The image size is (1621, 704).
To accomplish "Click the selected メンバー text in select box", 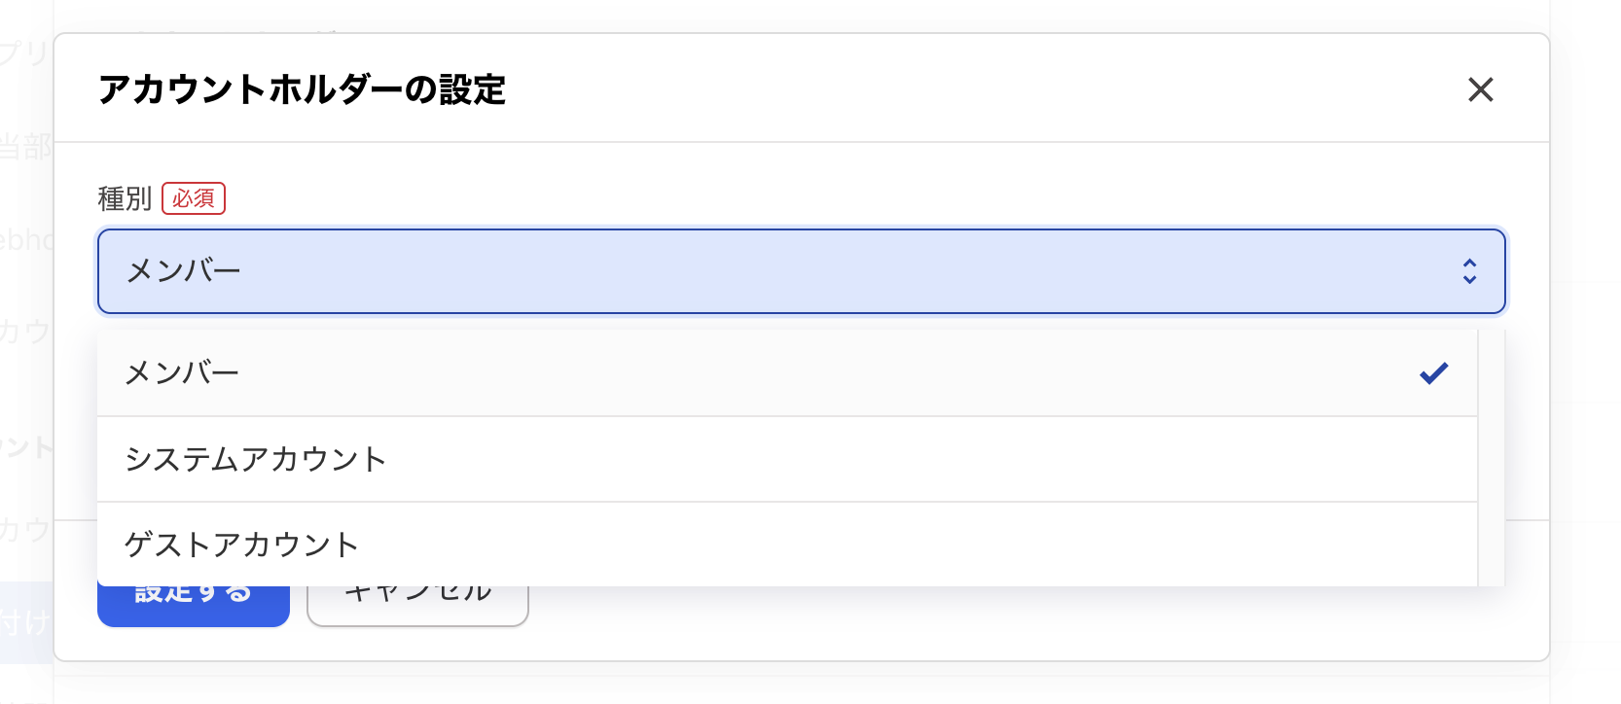I will pyautogui.click(x=184, y=271).
